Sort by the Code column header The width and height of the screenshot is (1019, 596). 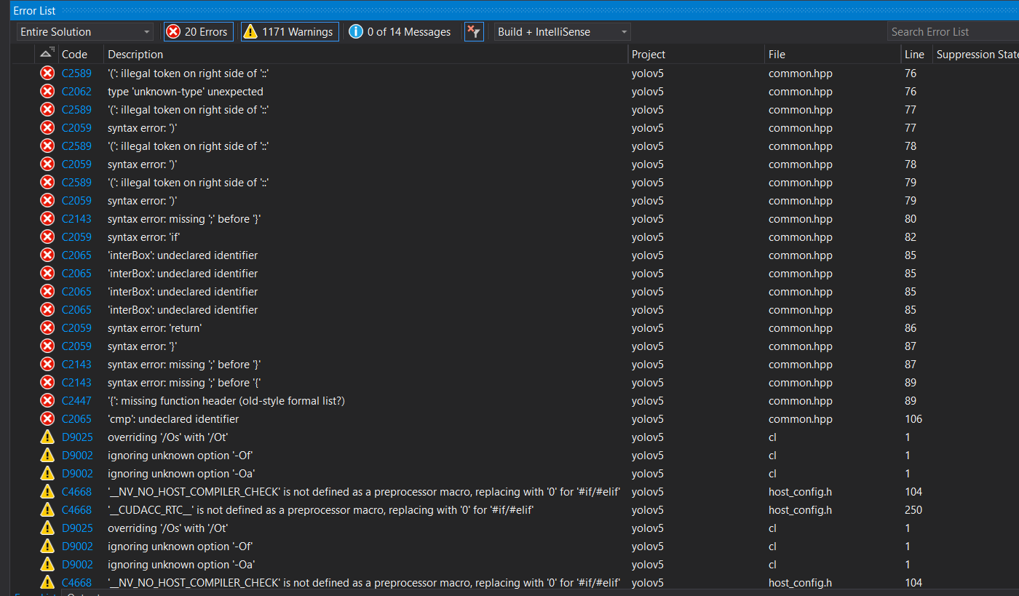point(74,55)
